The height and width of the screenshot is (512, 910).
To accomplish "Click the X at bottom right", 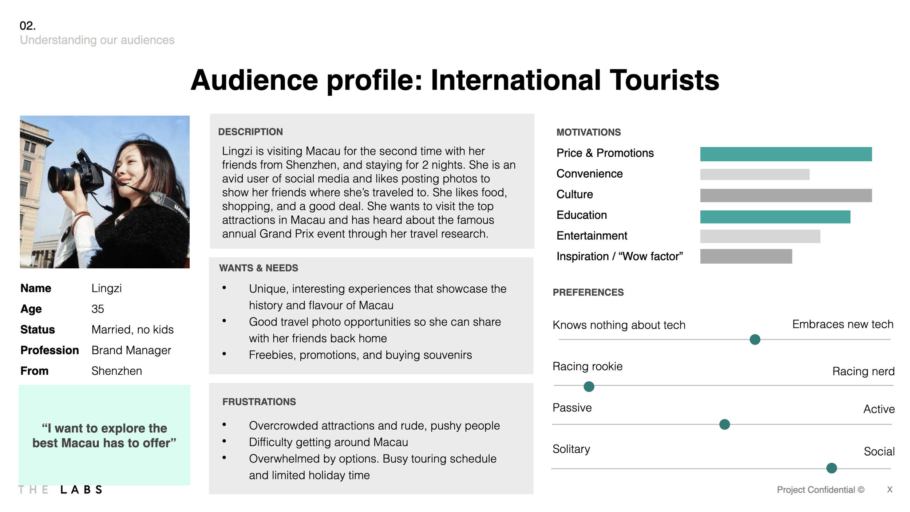I will click(889, 489).
